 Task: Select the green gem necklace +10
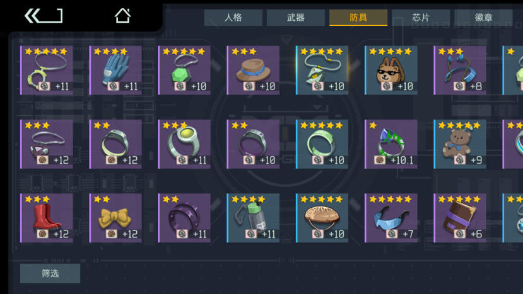[184, 71]
